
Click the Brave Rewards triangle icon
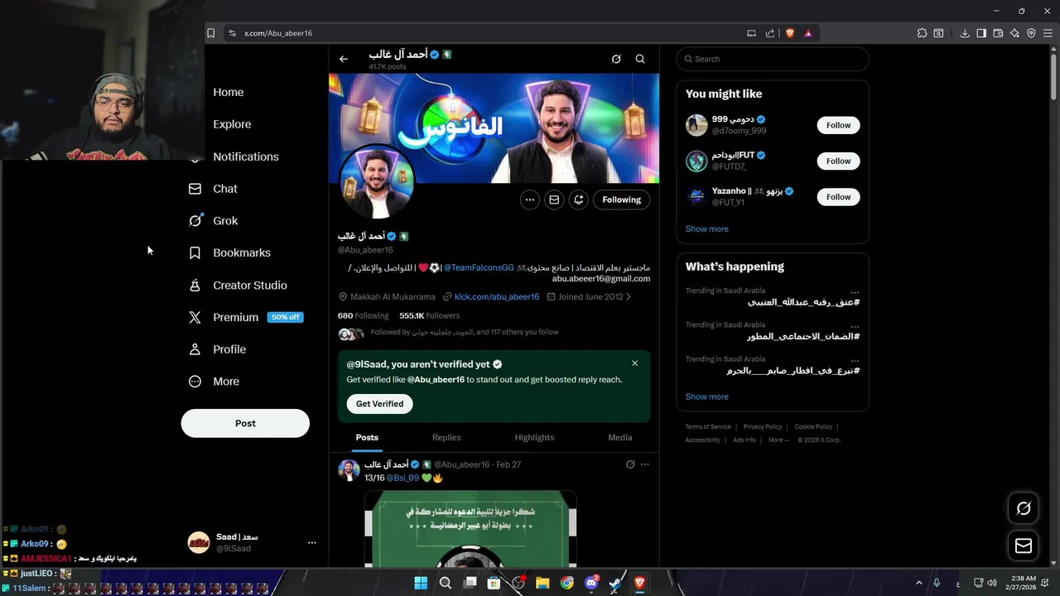pos(808,33)
